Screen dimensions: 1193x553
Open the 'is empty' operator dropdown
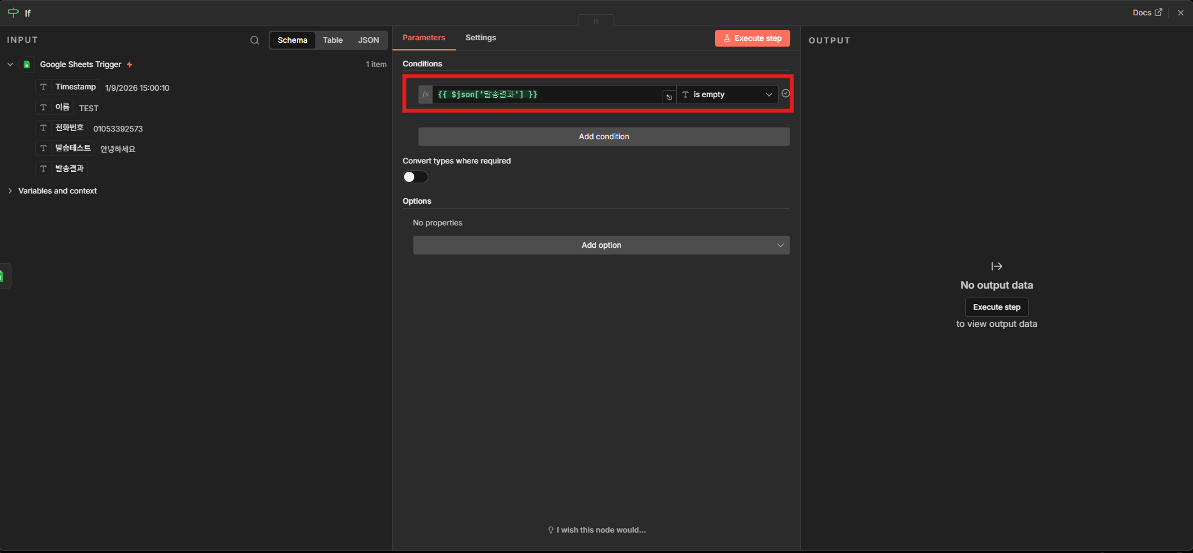(x=727, y=95)
